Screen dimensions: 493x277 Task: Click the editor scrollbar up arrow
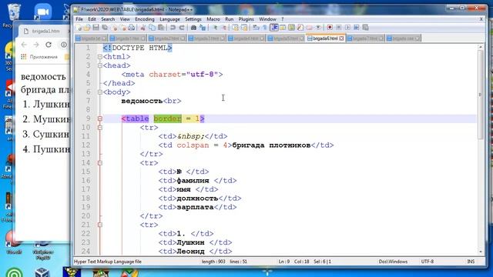pyautogui.click(x=481, y=47)
